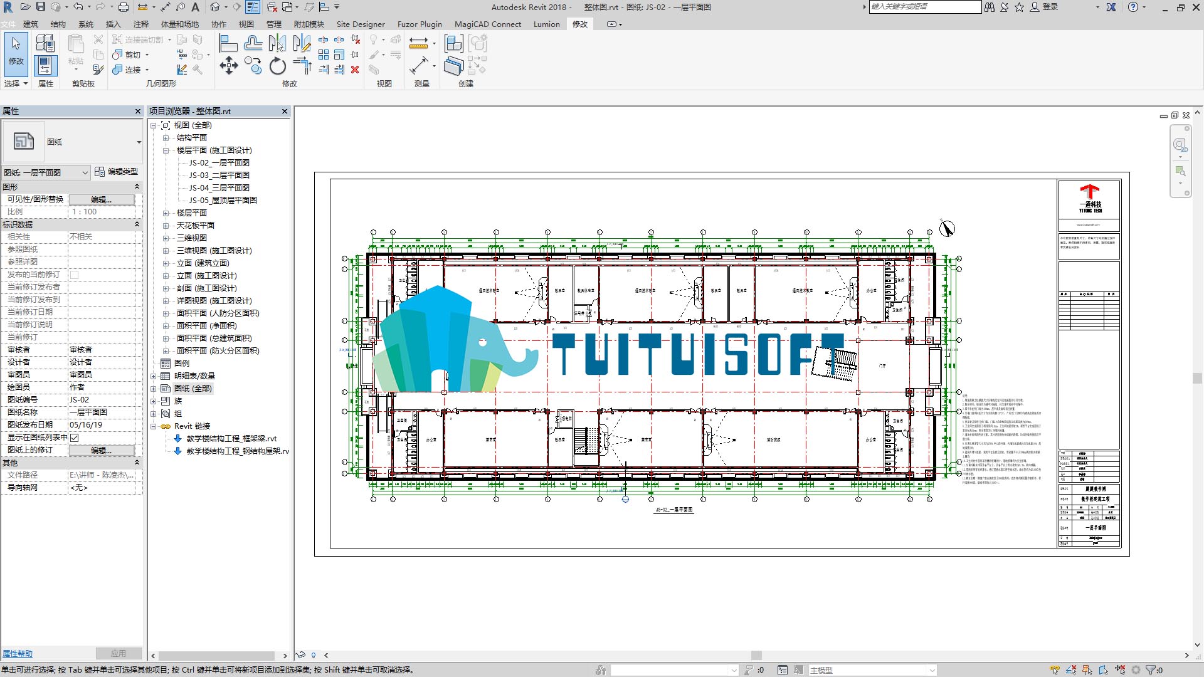The height and width of the screenshot is (677, 1204).
Task: Choose the Copy tool icon
Action: click(x=253, y=66)
